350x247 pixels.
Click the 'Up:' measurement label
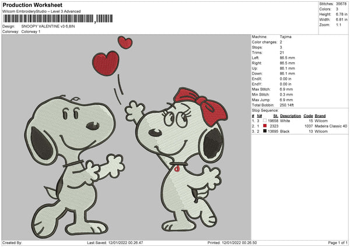(255, 68)
